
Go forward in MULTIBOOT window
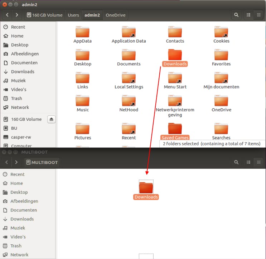(x=16, y=162)
